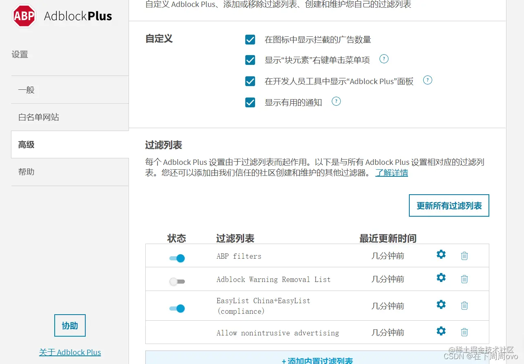
Task: Click EasyList China+EasyList (compliance) name
Action: tap(263, 306)
